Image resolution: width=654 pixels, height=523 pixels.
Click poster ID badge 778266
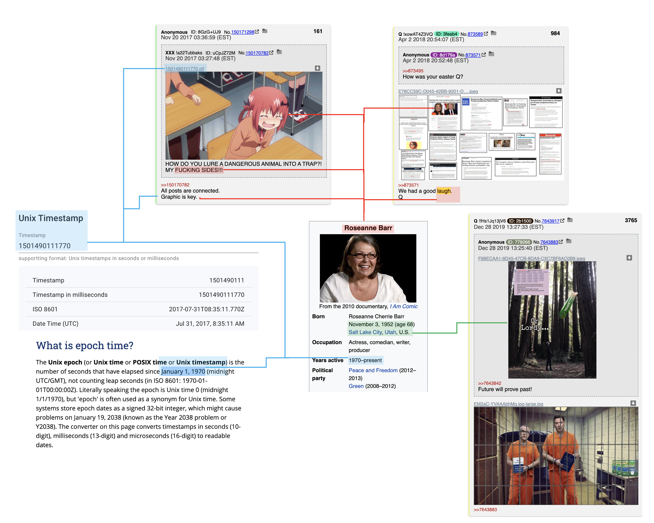tap(519, 242)
